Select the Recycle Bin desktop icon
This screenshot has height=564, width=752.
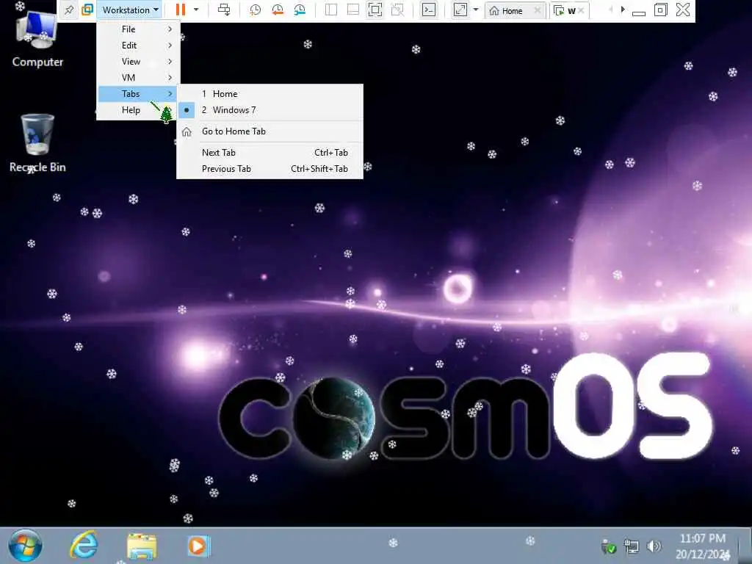coord(37,143)
